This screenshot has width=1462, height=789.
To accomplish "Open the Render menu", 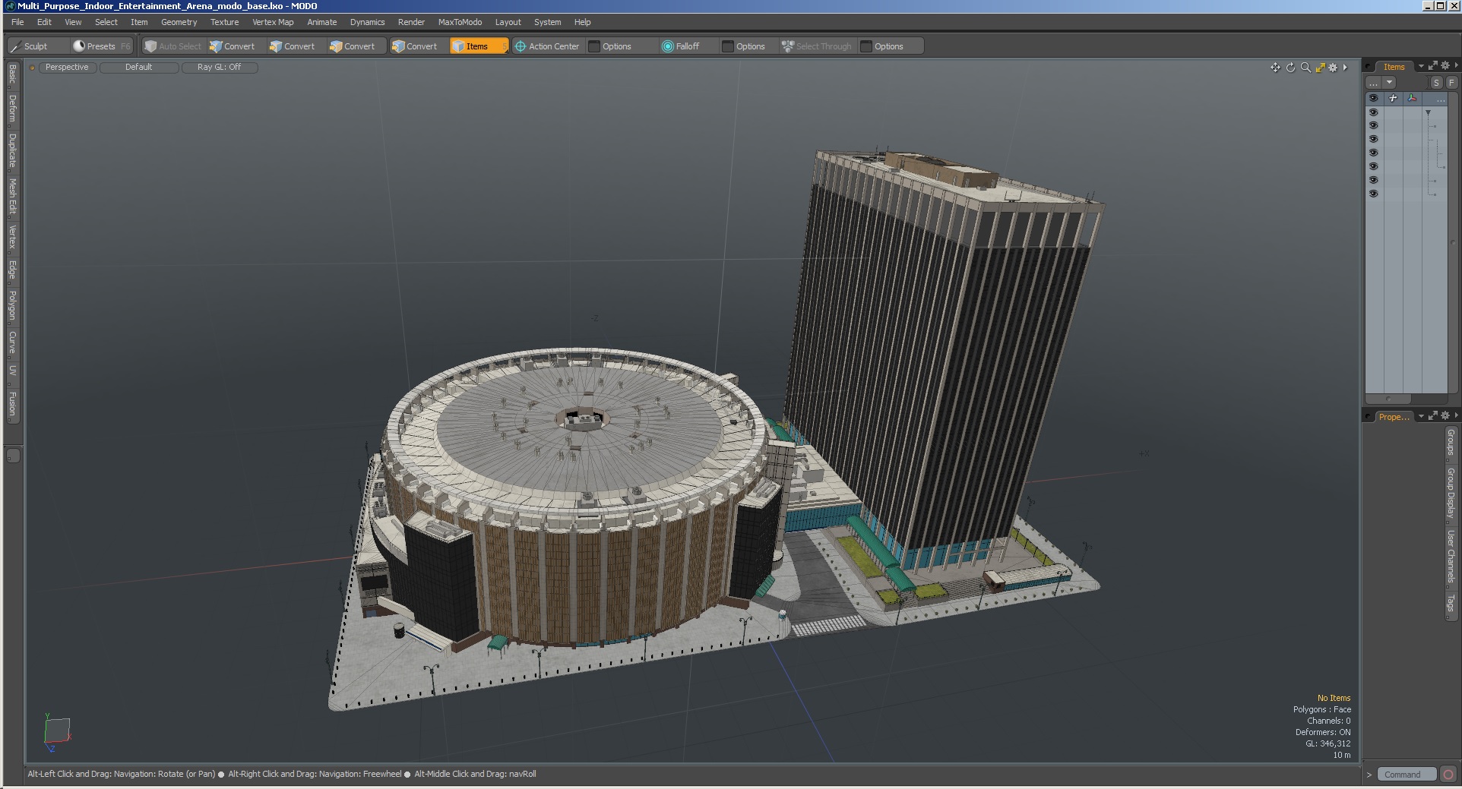I will 411,22.
